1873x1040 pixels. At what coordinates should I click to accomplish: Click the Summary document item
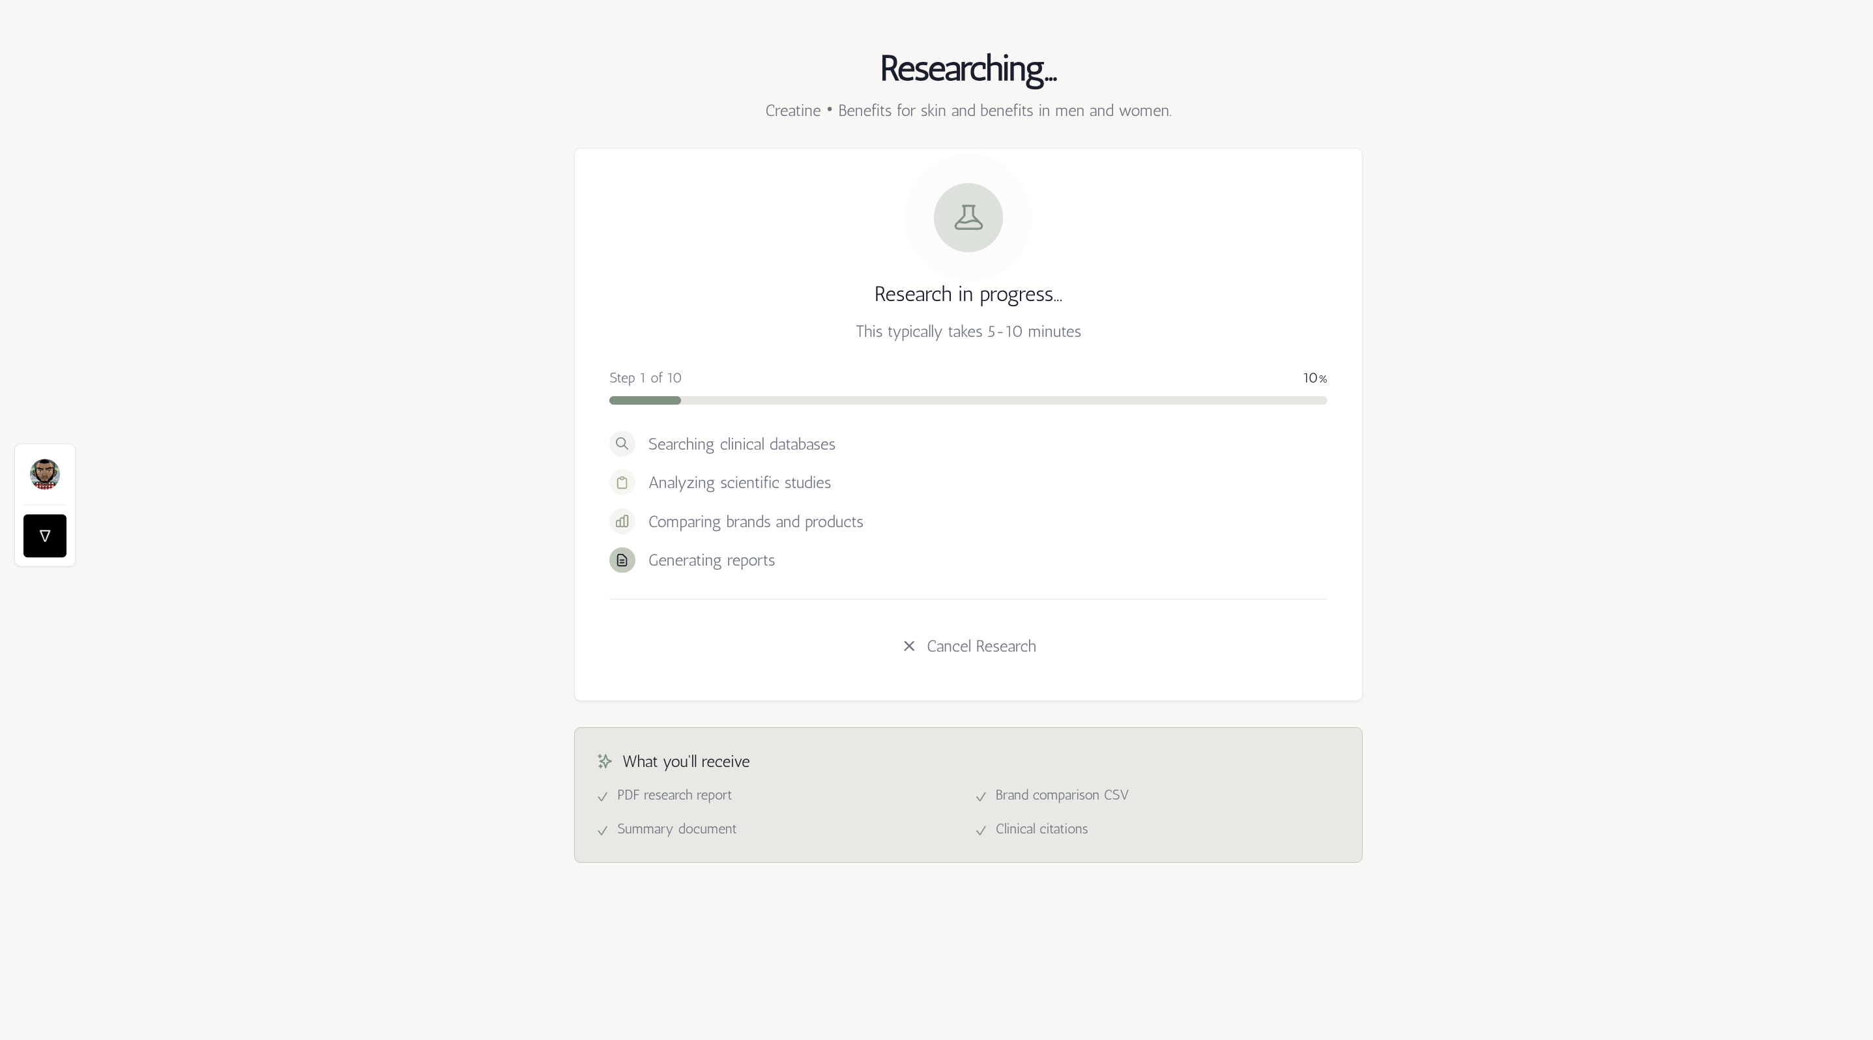676,828
